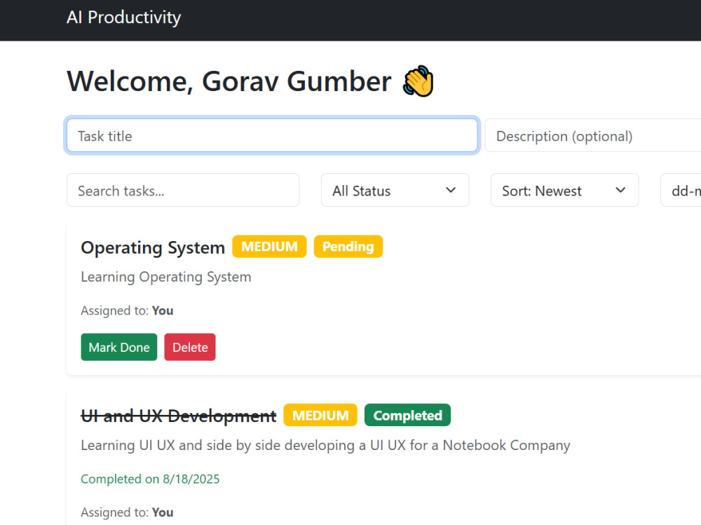
Task: Click the waving hand emoji
Action: pos(418,81)
